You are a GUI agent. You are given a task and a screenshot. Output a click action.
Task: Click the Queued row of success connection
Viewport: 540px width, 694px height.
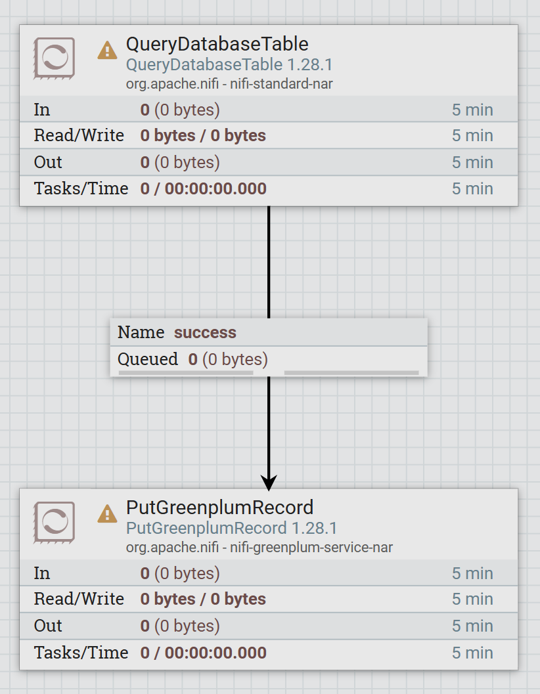click(x=269, y=359)
